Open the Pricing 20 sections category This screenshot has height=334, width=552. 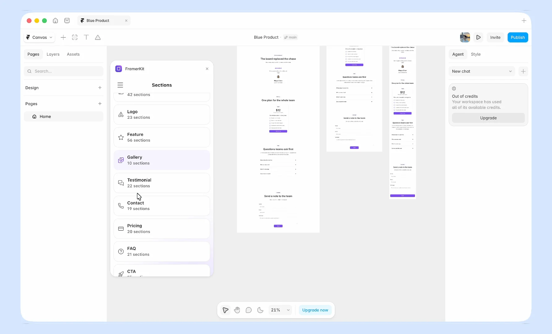pos(162,229)
